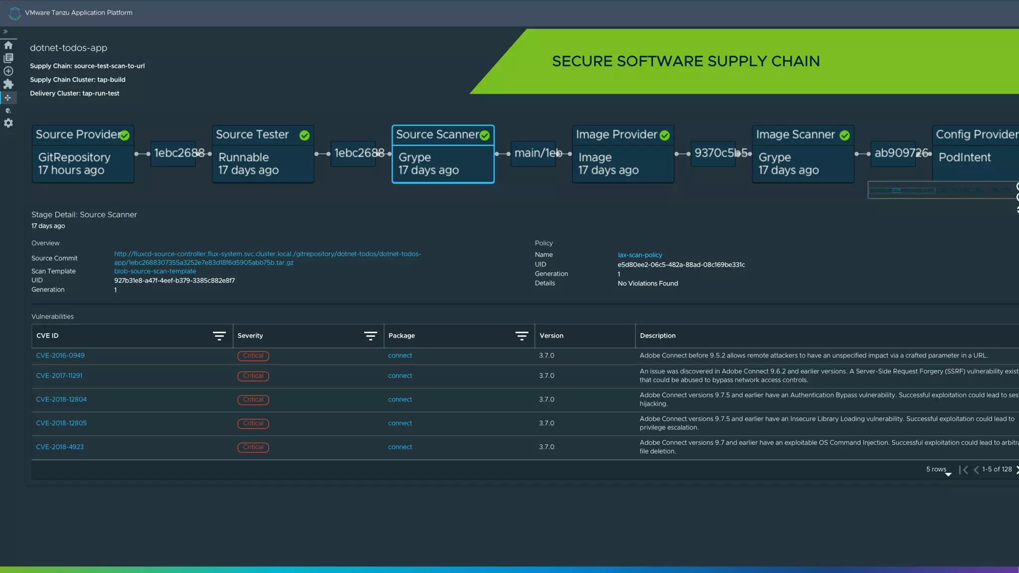Click first 1ebc2688 artifact after Source Provider
Image resolution: width=1019 pixels, height=573 pixels.
click(173, 153)
